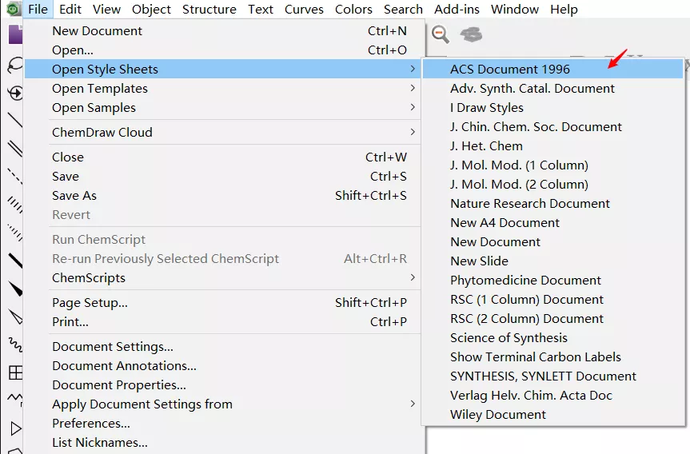690x454 pixels.
Task: Open the Text menu
Action: (261, 9)
